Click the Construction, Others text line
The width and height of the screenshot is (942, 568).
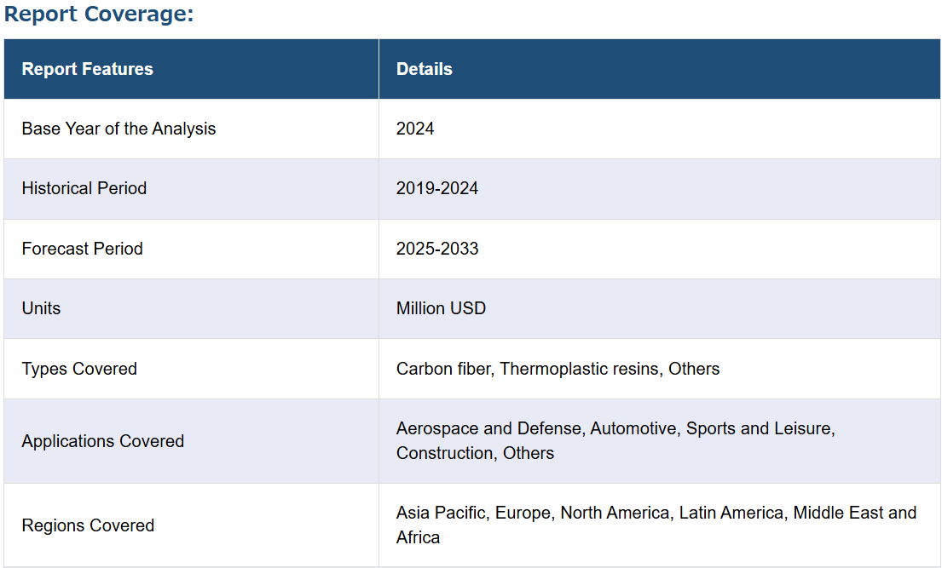(x=475, y=453)
